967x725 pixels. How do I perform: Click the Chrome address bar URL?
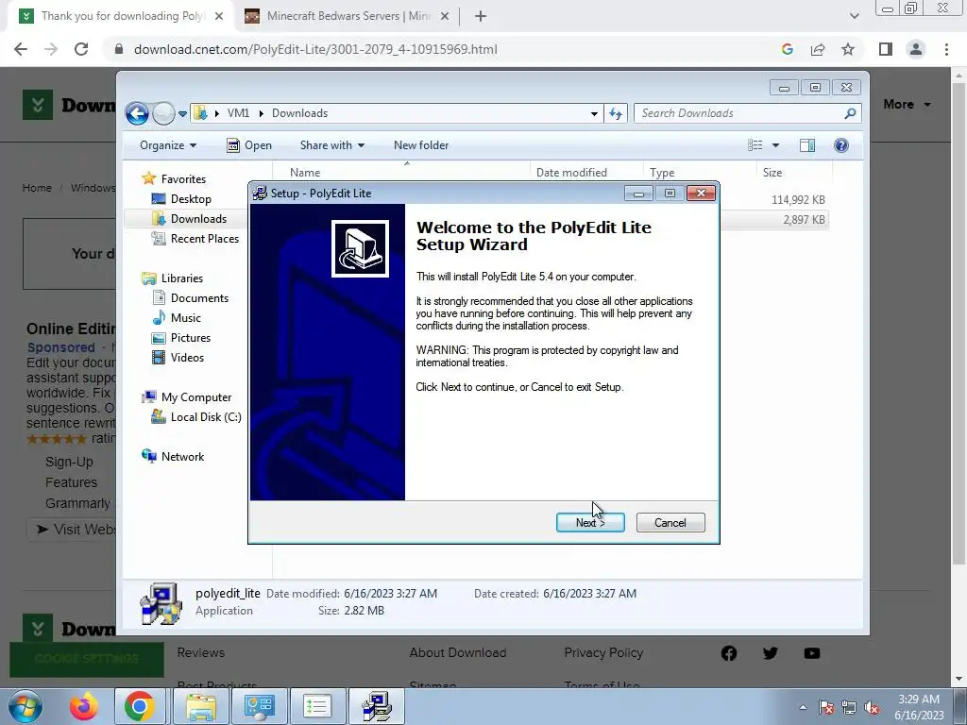coord(315,49)
